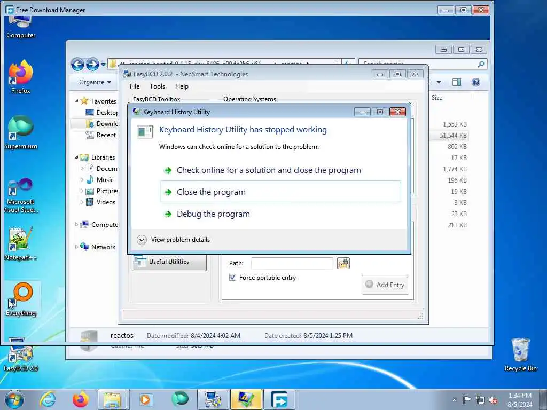Select Videos library in the navigation pane
Screen dimensions: 547x410
click(x=101, y=202)
